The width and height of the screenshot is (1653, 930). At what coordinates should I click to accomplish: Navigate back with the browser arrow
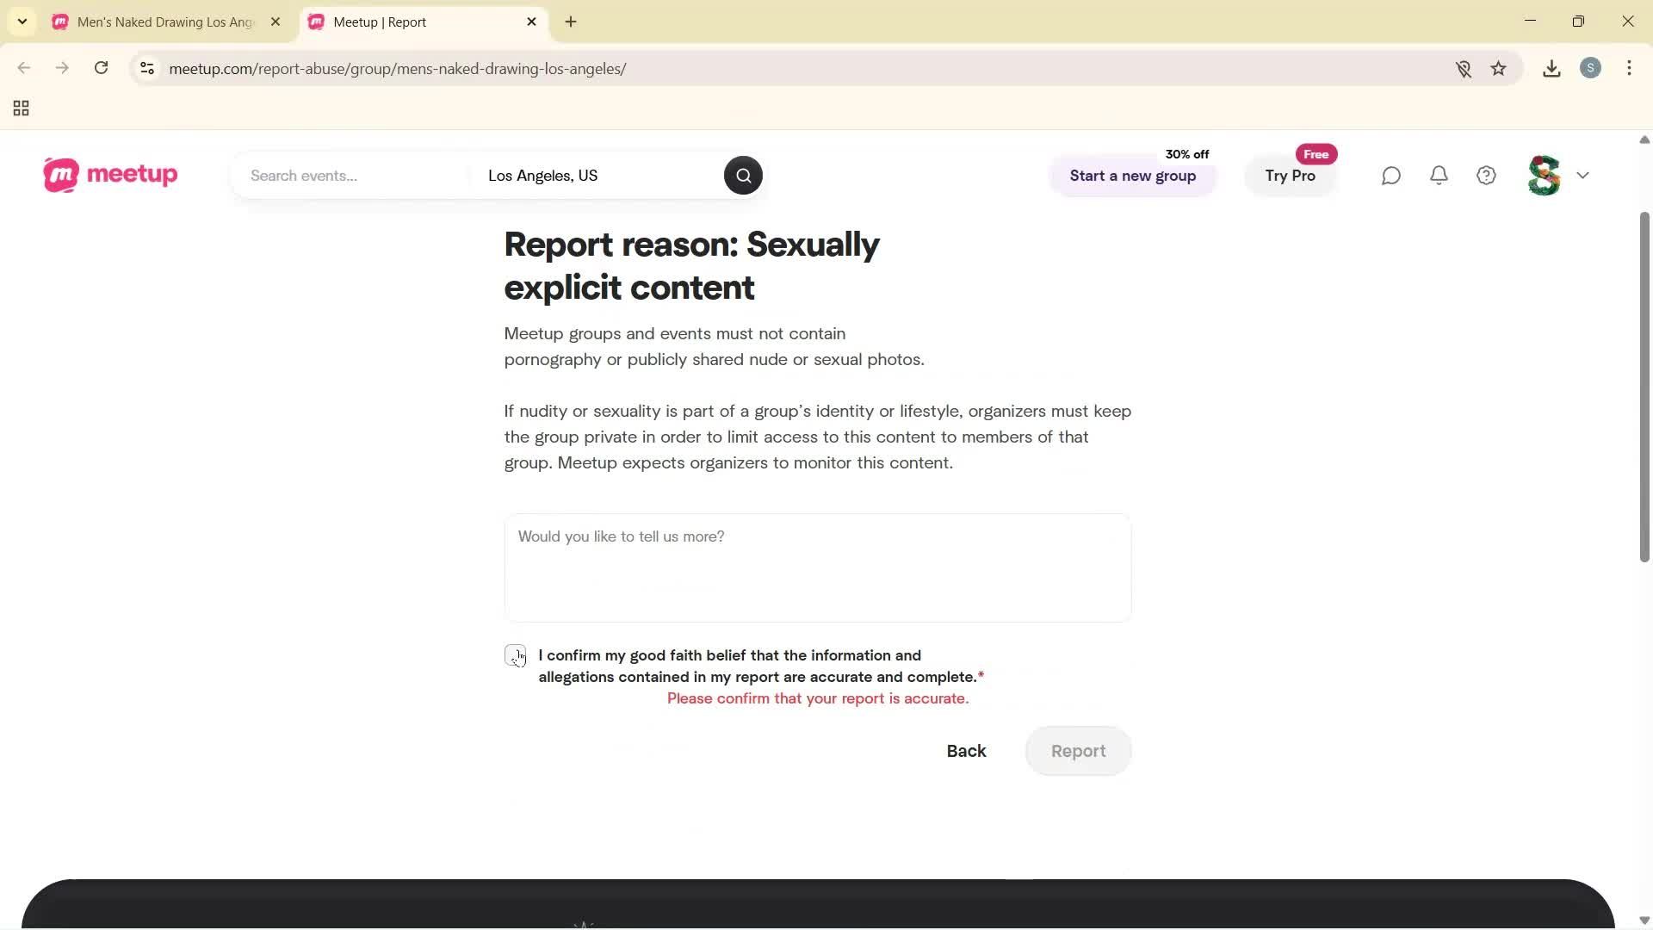tap(23, 68)
